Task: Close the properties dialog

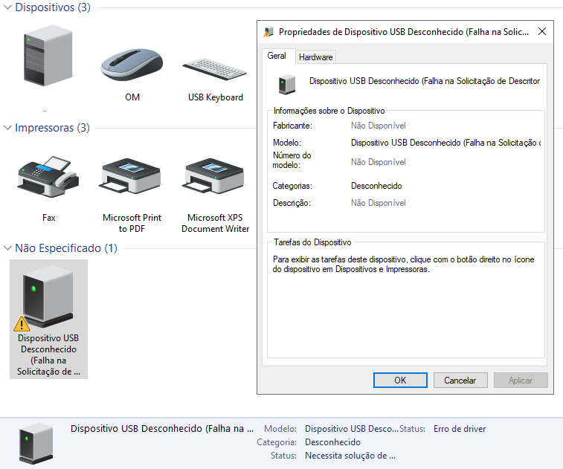Action: 542,31
